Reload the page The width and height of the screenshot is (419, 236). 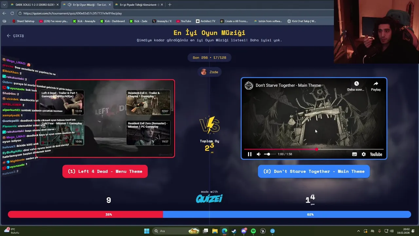click(x=12, y=13)
